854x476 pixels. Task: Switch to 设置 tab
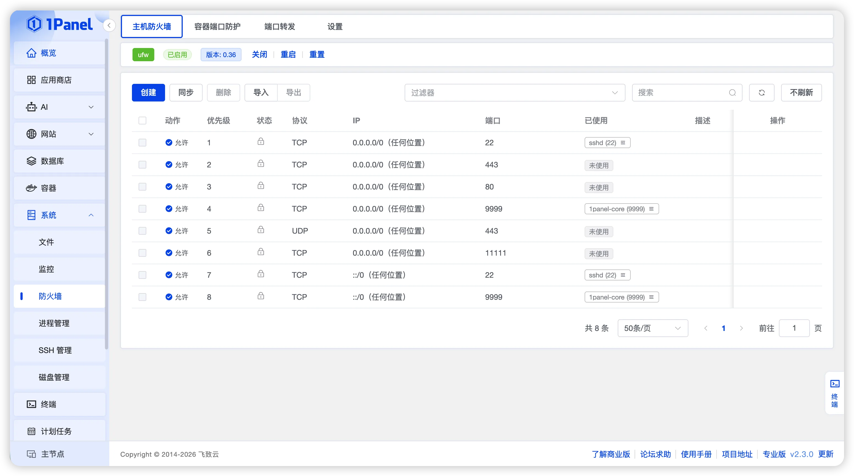tap(335, 26)
